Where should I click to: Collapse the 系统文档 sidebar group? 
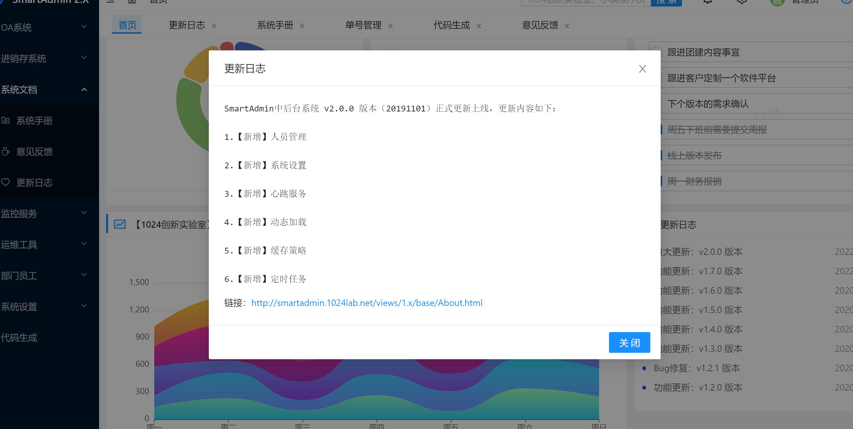49,89
